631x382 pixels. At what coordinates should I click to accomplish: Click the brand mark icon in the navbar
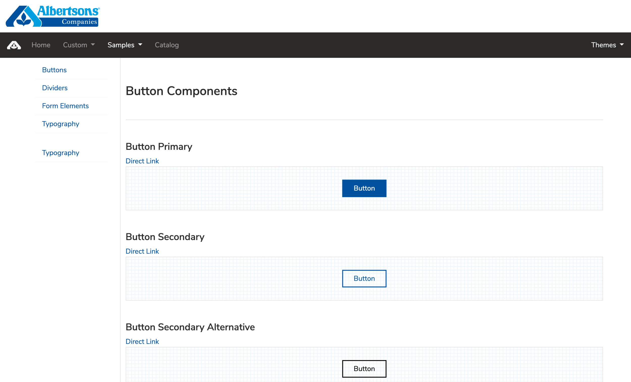14,45
